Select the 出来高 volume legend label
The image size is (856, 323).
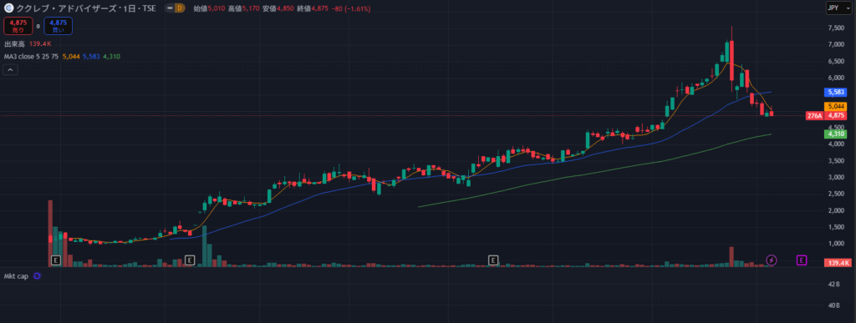[x=15, y=43]
